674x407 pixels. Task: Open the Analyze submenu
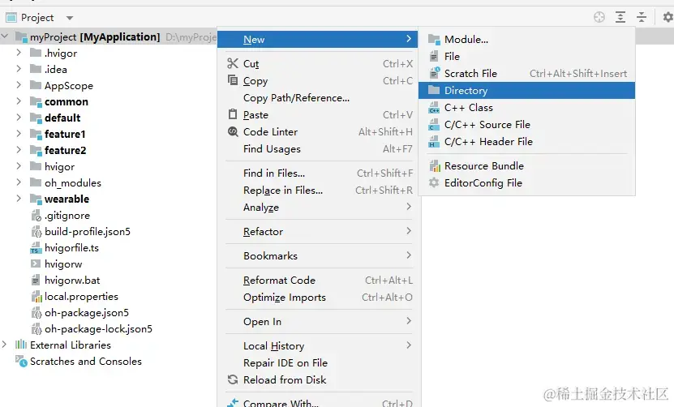click(x=318, y=208)
